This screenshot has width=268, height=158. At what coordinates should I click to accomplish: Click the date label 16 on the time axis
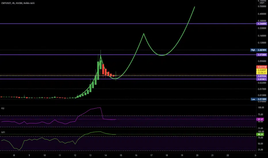click(x=136, y=155)
